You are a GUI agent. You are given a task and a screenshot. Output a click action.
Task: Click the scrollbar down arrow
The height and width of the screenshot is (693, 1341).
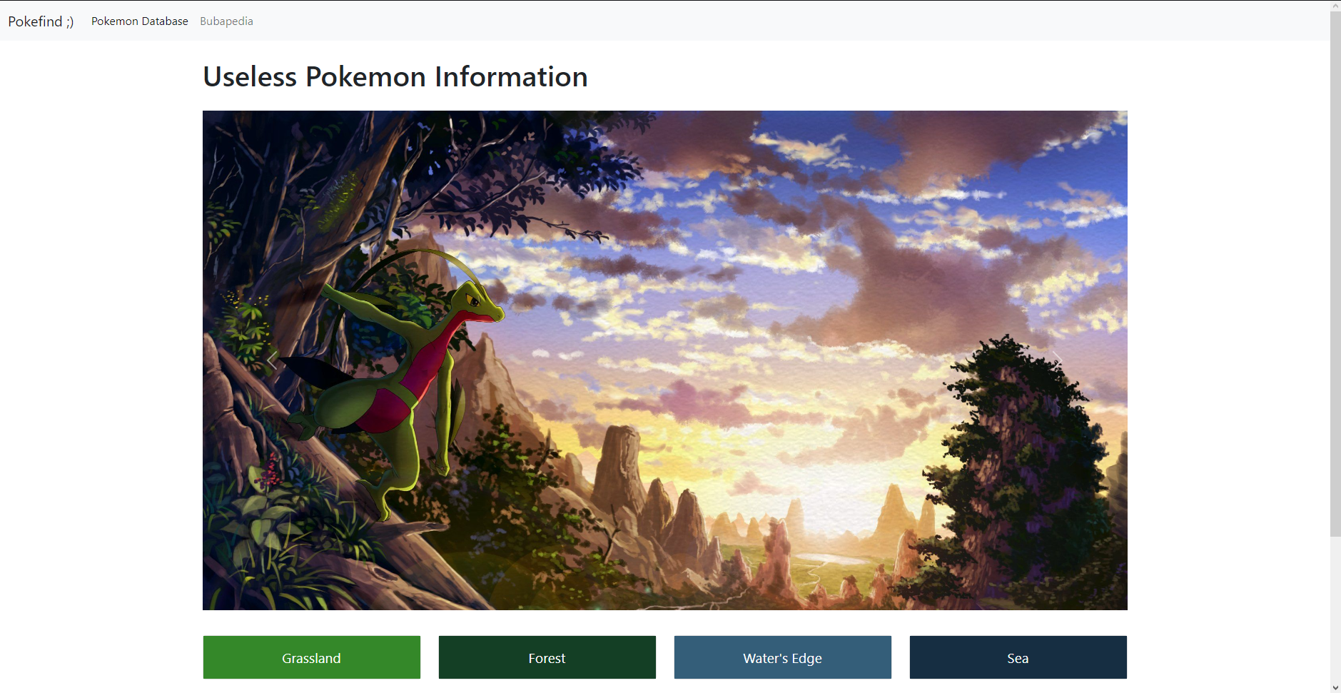[x=1334, y=687]
